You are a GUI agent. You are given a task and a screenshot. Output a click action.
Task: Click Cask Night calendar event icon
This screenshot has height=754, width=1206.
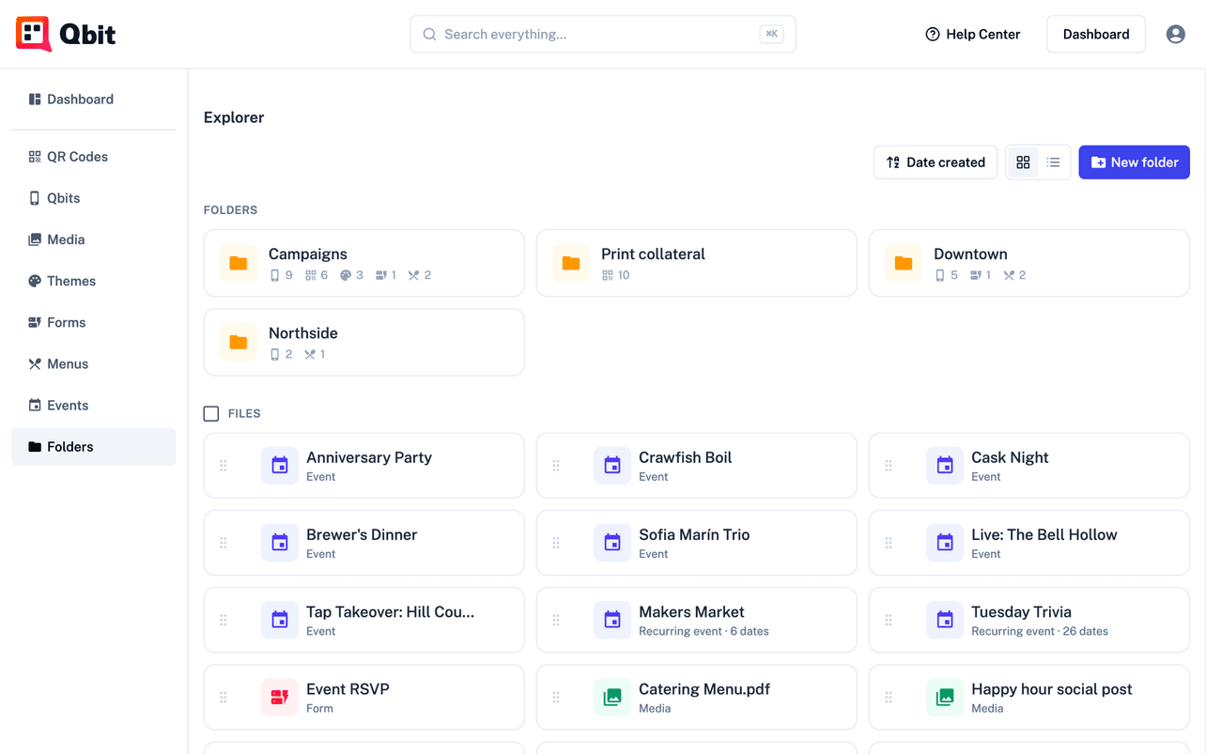945,466
